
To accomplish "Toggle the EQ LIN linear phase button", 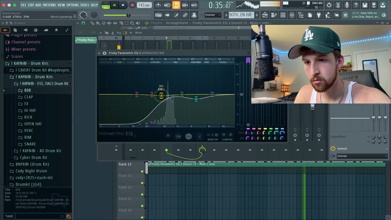I will click(178, 136).
